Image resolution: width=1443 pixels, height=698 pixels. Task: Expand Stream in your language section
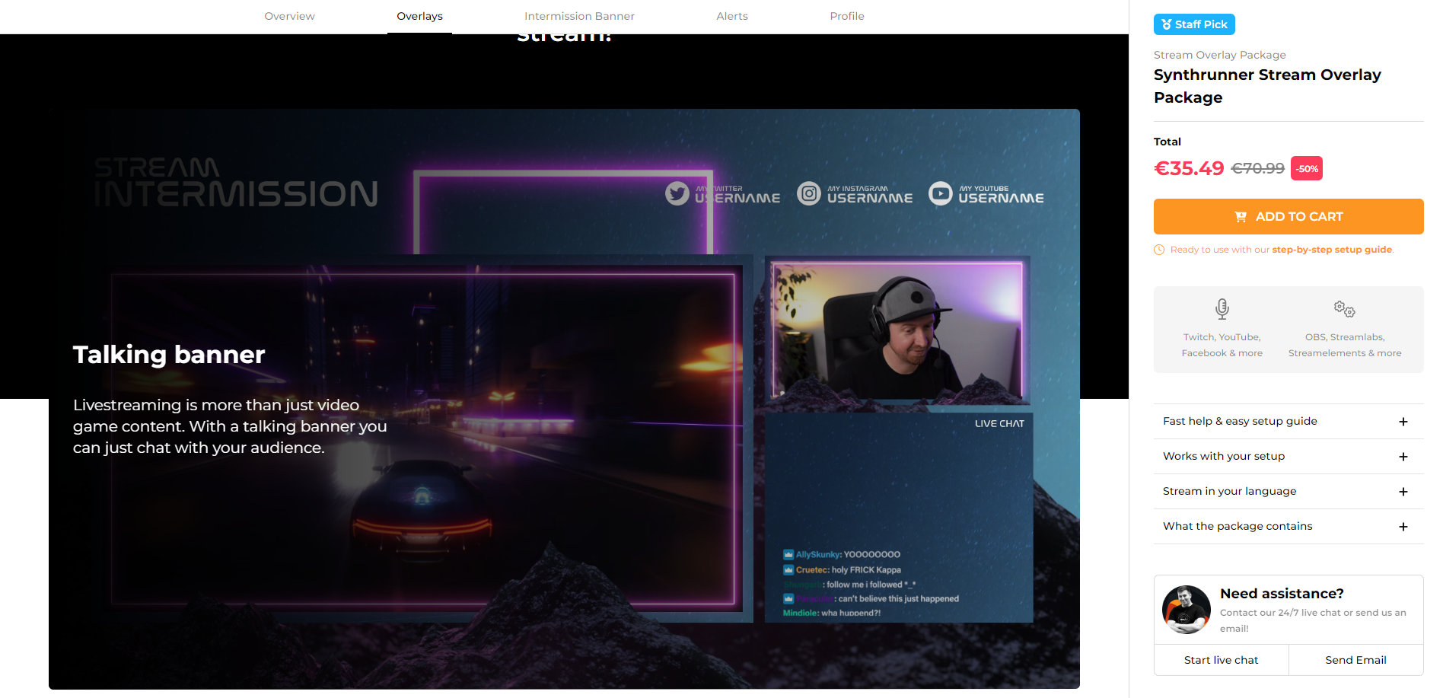(x=1403, y=492)
